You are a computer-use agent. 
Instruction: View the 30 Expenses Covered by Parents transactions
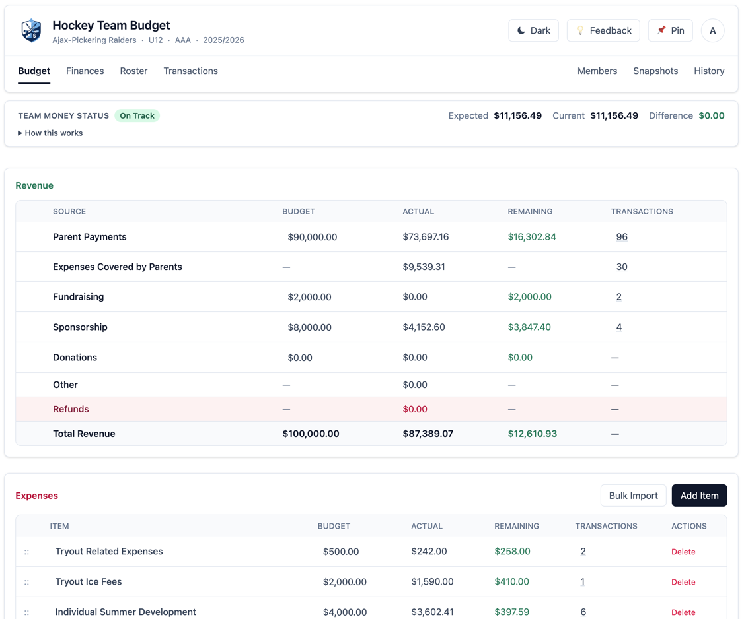(x=622, y=267)
